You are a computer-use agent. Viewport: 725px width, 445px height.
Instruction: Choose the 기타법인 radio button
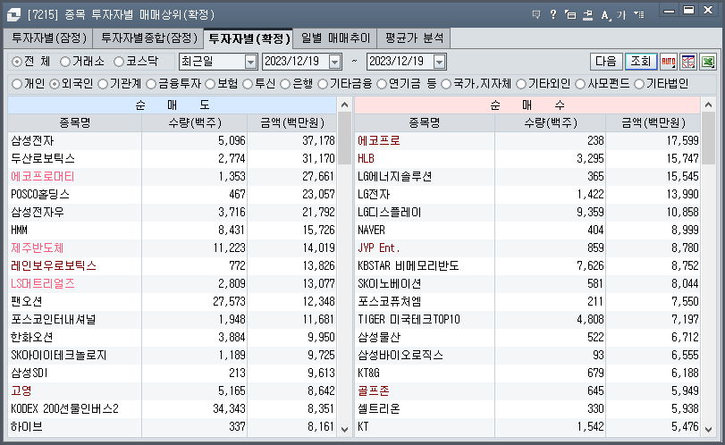[x=639, y=84]
